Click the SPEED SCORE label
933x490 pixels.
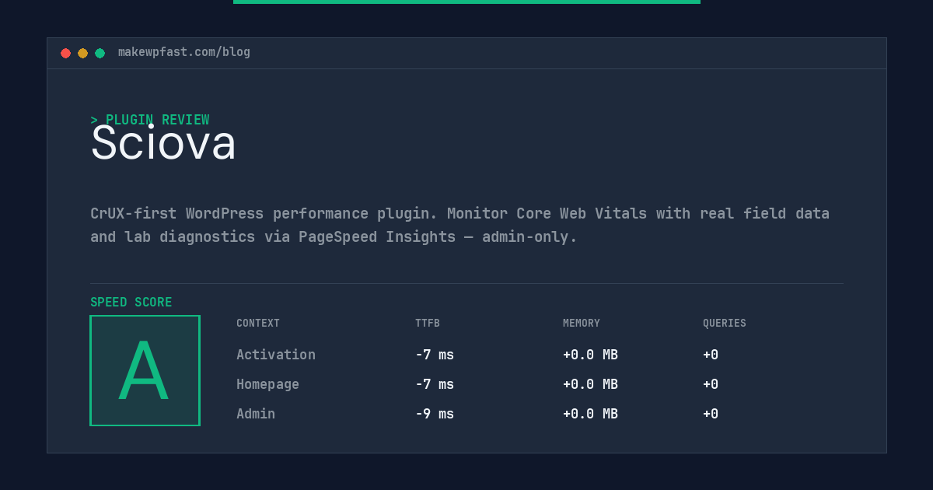(131, 303)
